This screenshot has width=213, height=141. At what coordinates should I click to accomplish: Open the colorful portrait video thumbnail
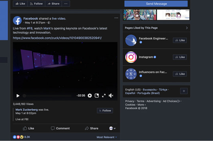point(140,15)
